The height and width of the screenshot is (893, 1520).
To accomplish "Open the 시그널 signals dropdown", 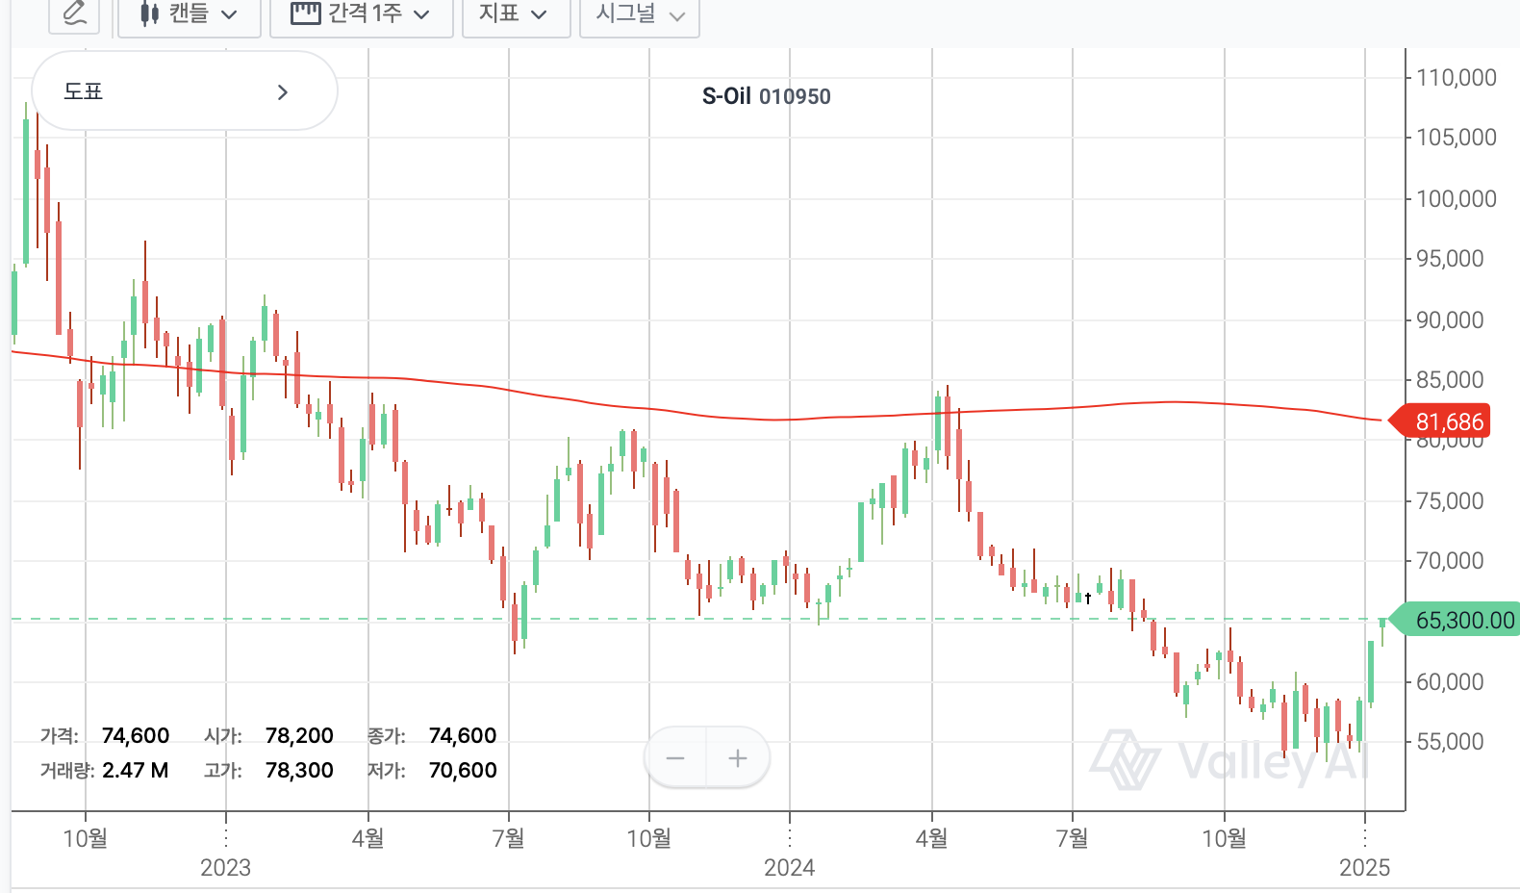I will tap(640, 13).
